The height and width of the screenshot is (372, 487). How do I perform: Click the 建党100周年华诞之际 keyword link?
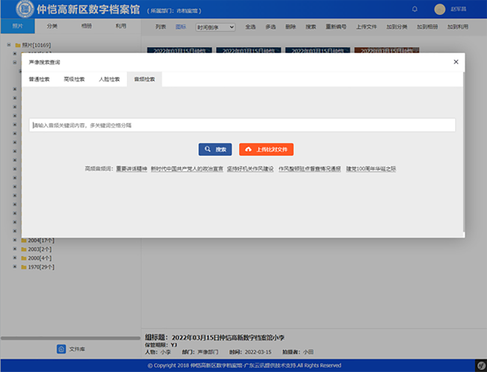pos(371,169)
